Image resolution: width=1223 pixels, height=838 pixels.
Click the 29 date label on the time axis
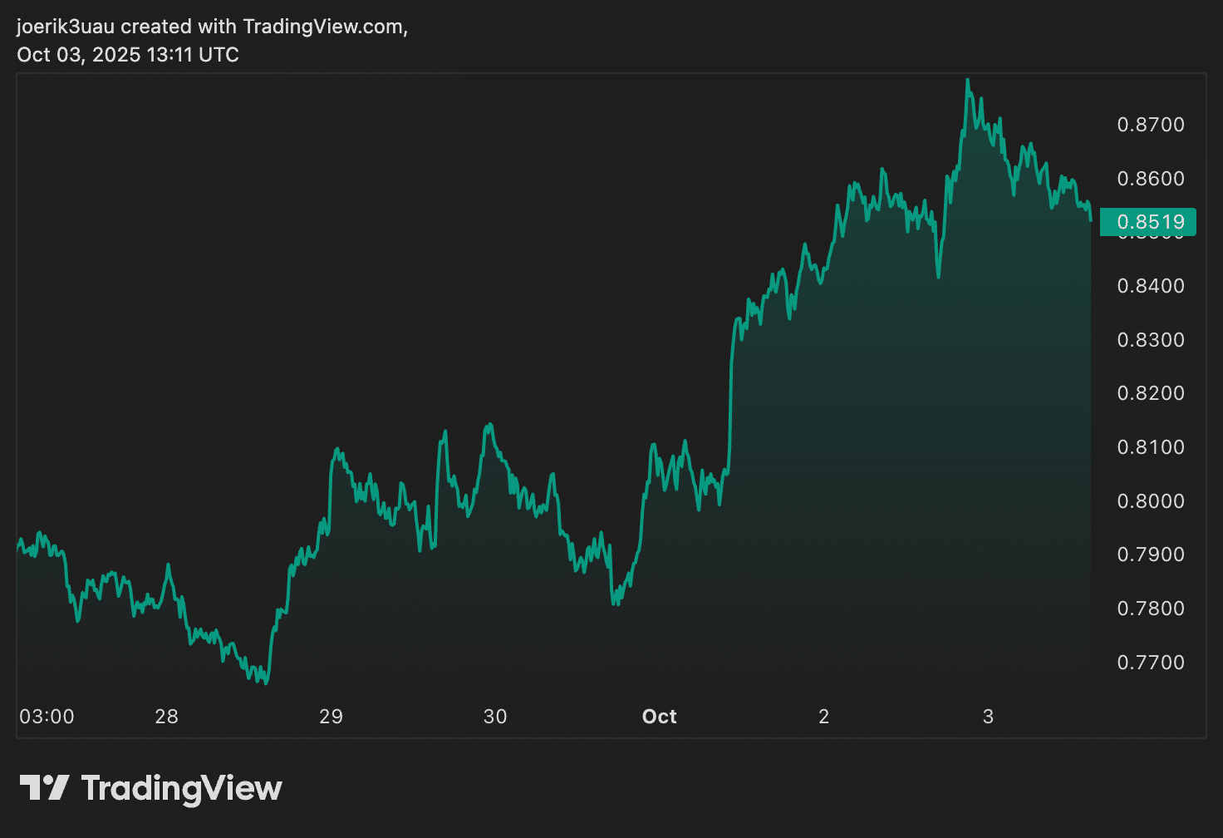click(x=331, y=717)
